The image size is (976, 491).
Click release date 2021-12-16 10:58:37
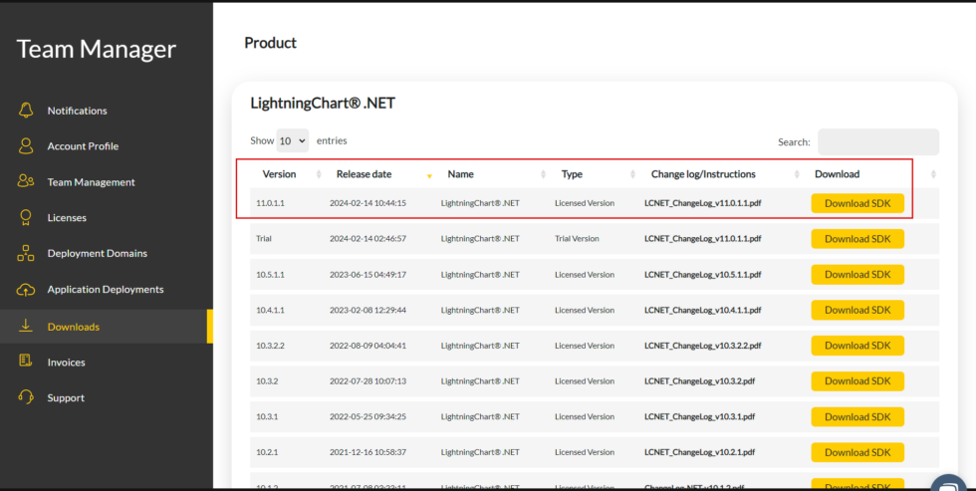[367, 452]
